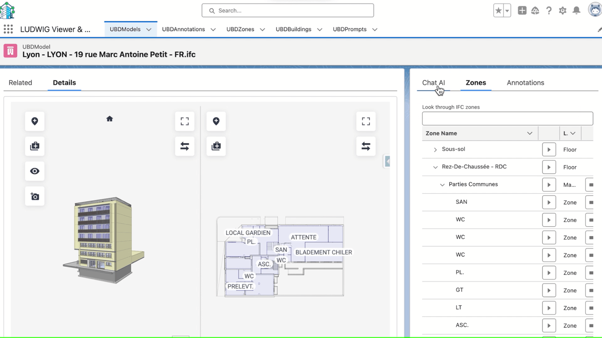
Task: Open the Setup gear menu
Action: [563, 11]
